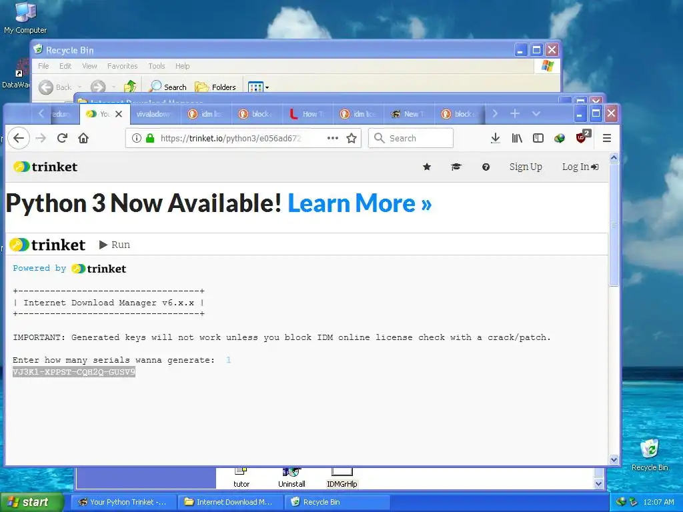Image resolution: width=683 pixels, height=512 pixels.
Task: Show site information icon in address bar
Action: (x=136, y=138)
